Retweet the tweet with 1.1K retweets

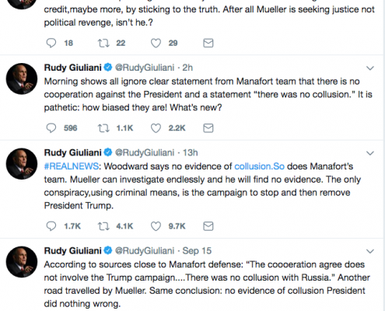(103, 128)
